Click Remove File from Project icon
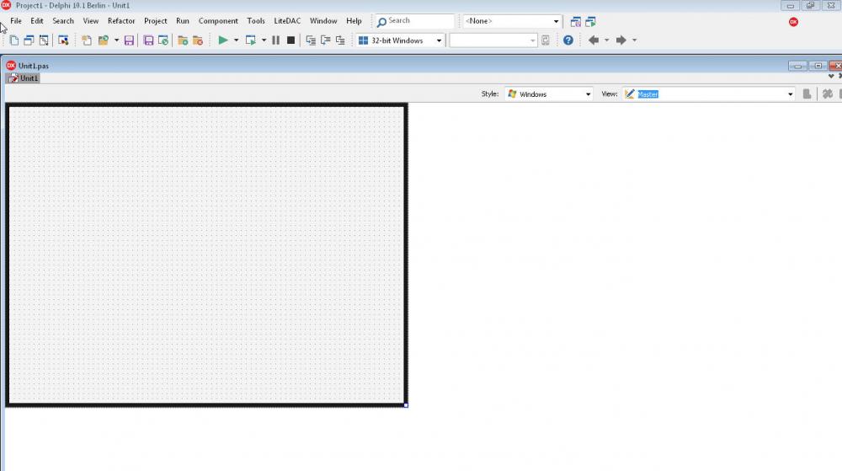Viewport: 842px width, 471px height. tap(198, 40)
